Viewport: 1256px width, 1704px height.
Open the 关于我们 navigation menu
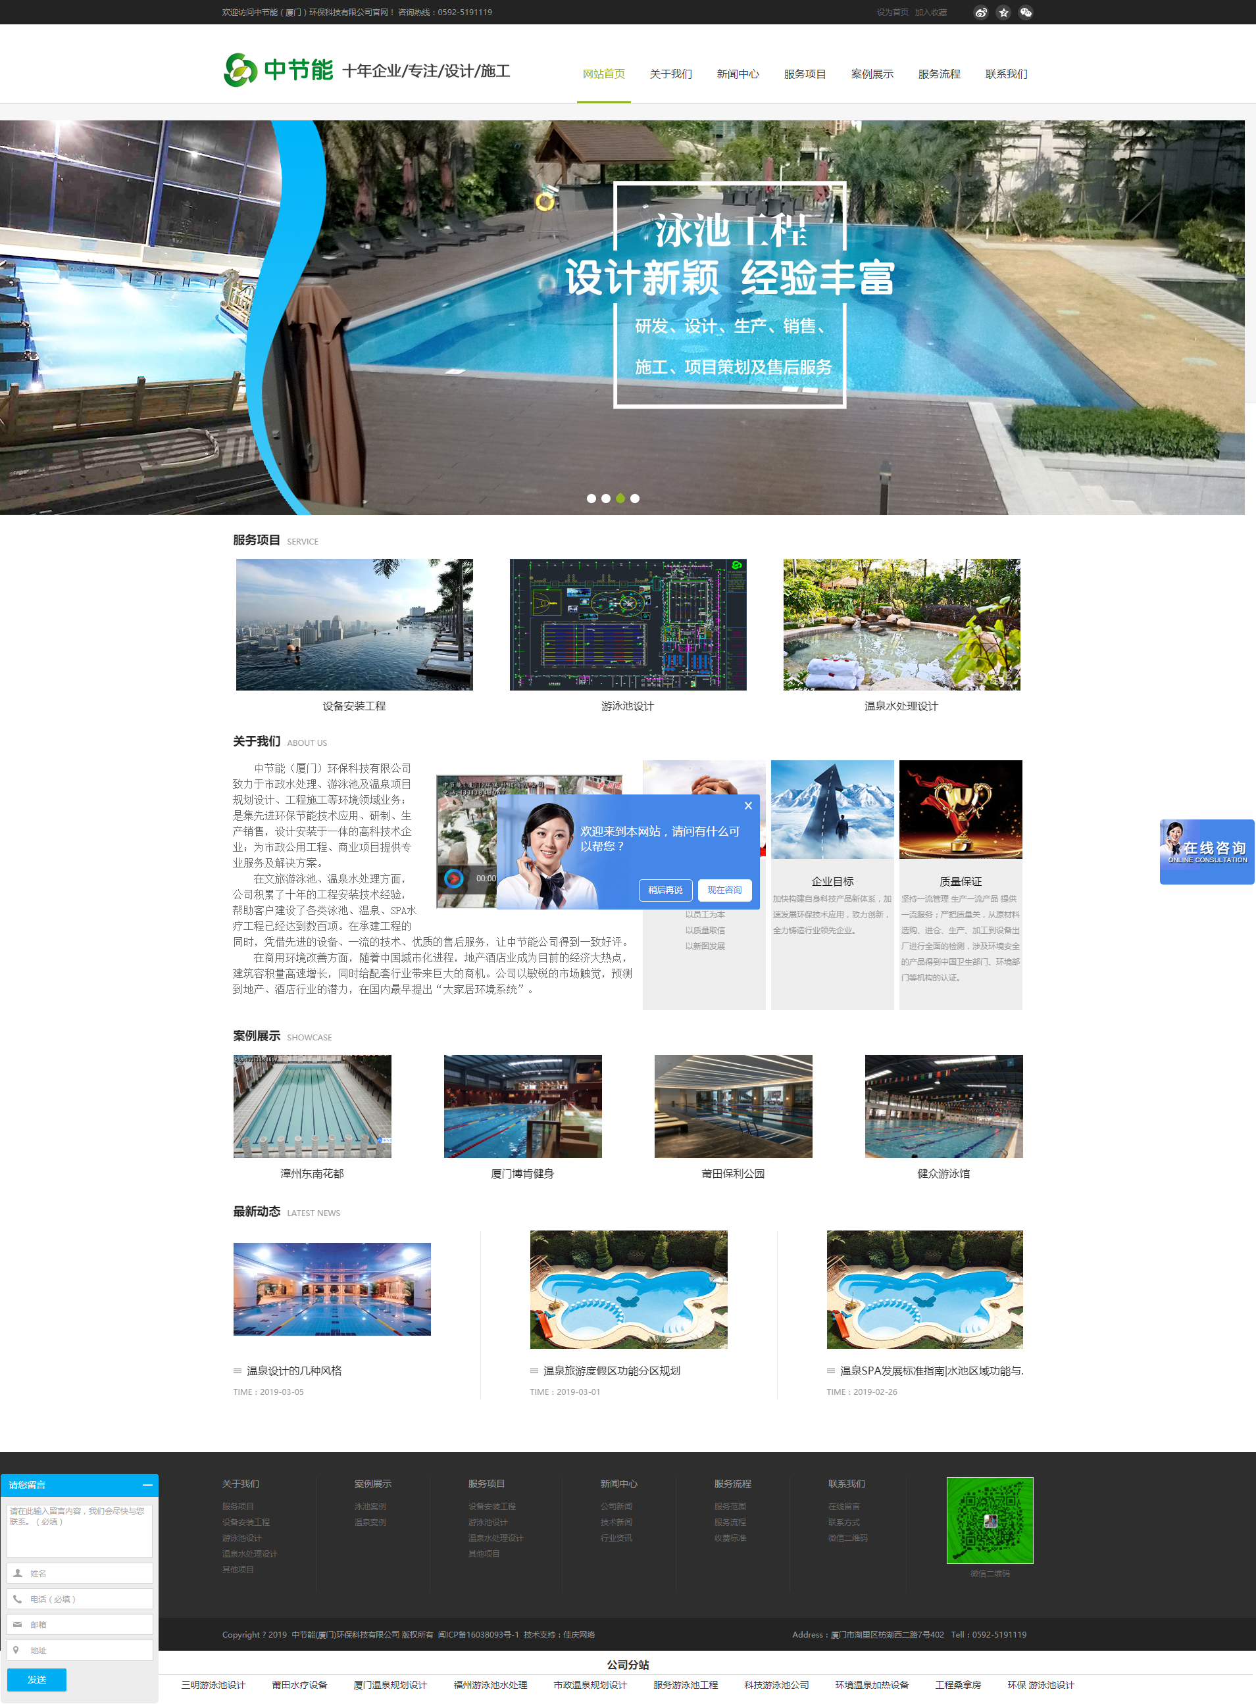[x=670, y=74]
